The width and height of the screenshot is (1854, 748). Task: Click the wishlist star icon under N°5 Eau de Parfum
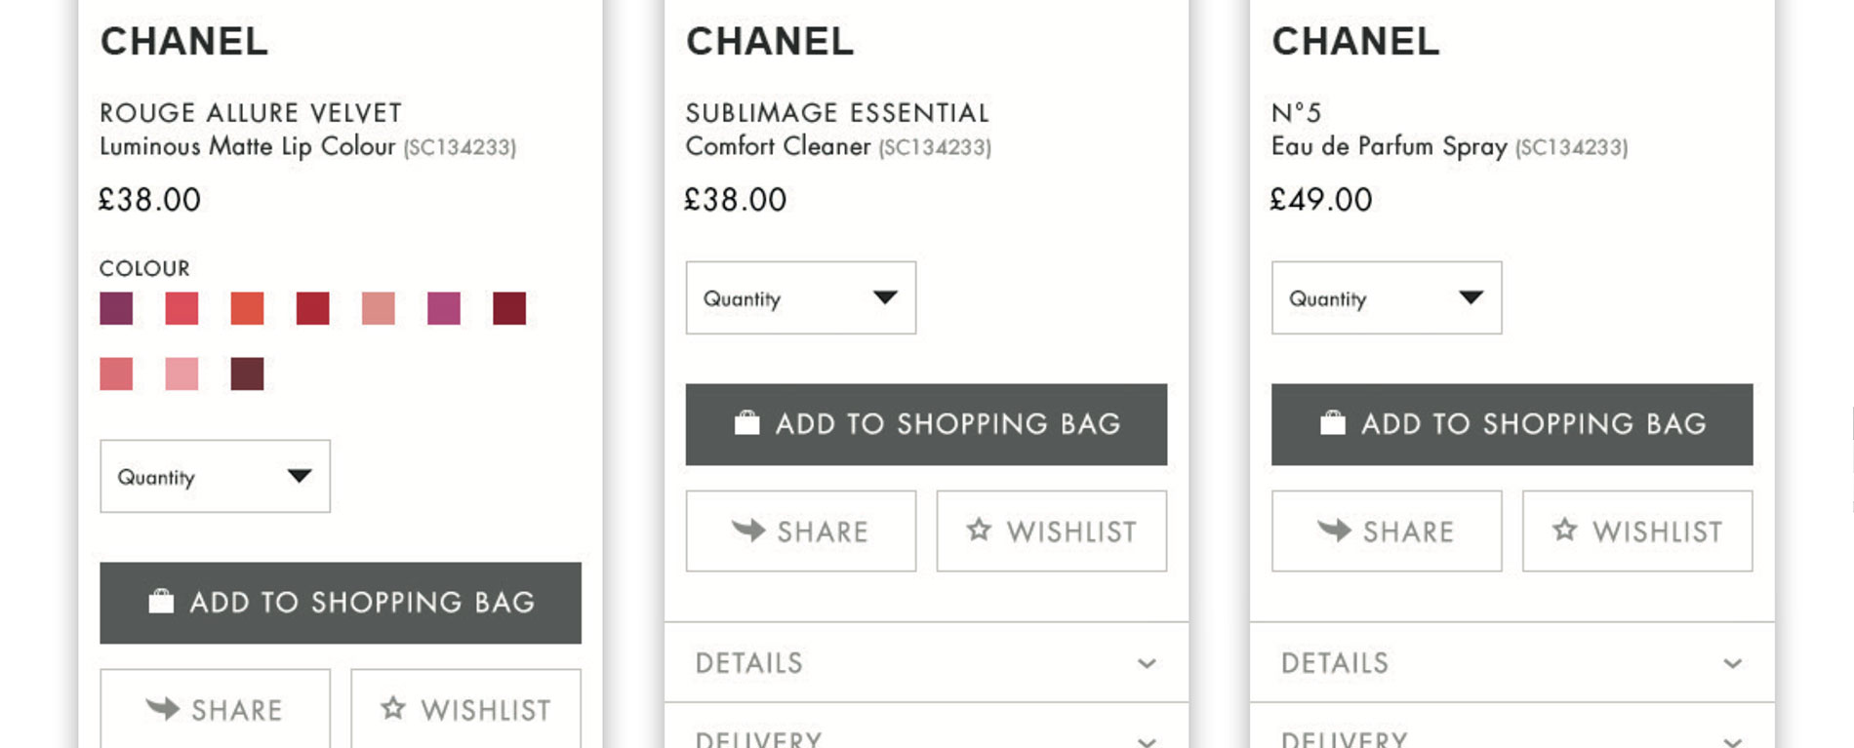pos(1564,530)
